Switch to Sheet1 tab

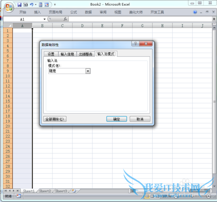click(29, 191)
